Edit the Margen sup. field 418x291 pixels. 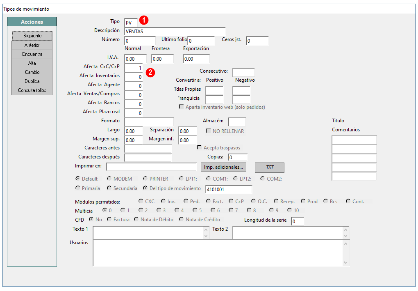click(x=133, y=140)
